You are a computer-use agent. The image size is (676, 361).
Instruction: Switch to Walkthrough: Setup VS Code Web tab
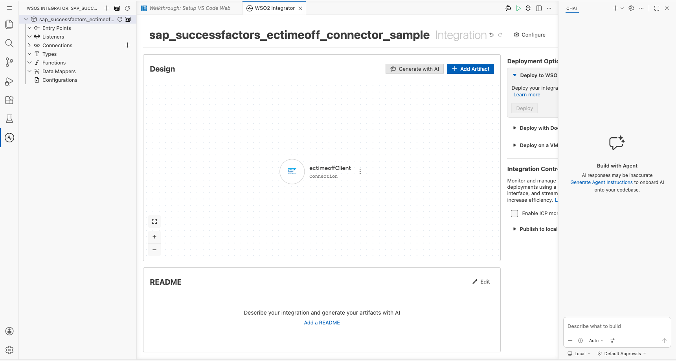[190, 8]
